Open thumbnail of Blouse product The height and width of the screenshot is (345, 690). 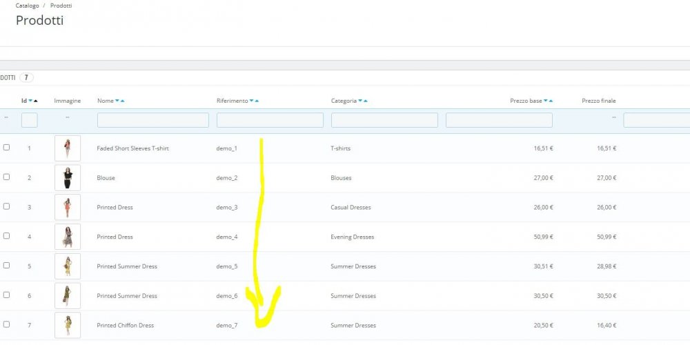(x=68, y=178)
